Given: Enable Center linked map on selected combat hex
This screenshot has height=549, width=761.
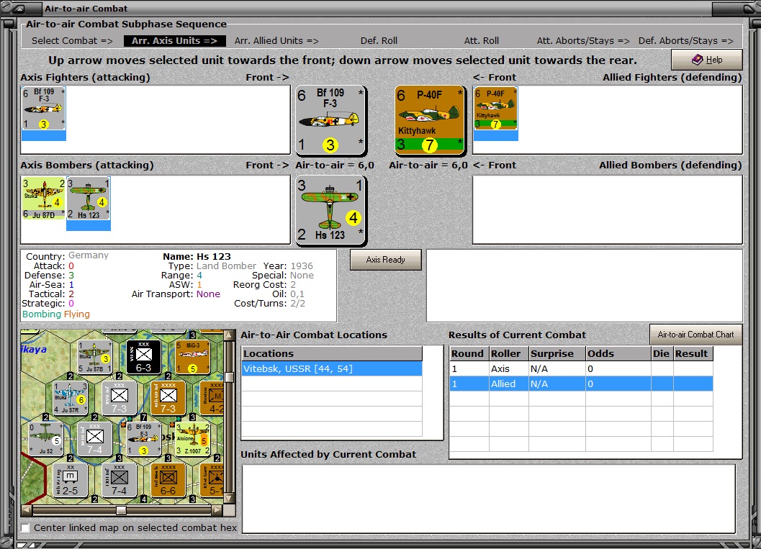Looking at the screenshot, I should pos(25,527).
